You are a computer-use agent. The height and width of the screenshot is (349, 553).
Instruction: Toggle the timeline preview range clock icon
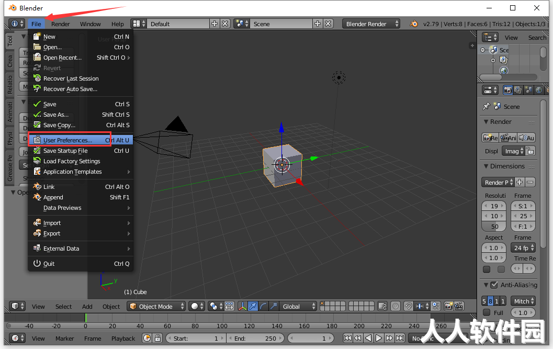(x=147, y=339)
